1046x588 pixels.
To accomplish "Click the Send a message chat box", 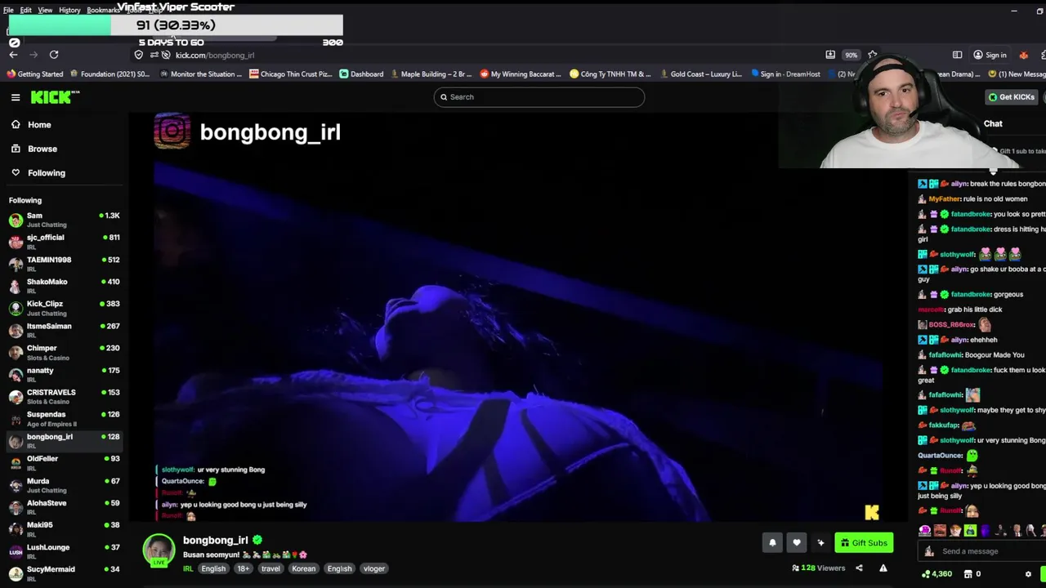I will (981, 551).
